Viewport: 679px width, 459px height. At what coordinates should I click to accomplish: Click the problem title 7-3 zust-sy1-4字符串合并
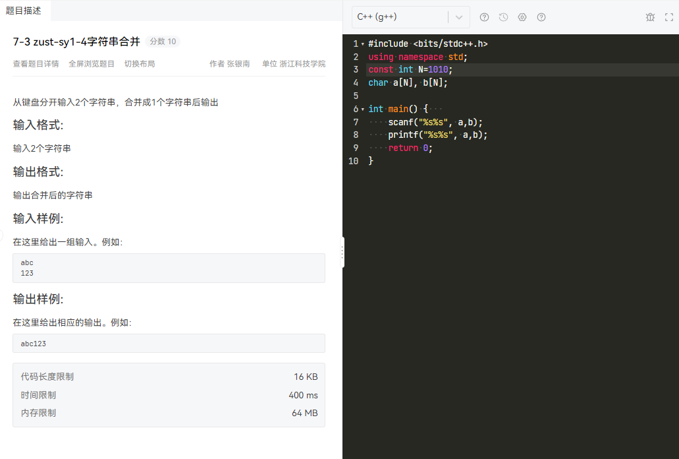(76, 42)
